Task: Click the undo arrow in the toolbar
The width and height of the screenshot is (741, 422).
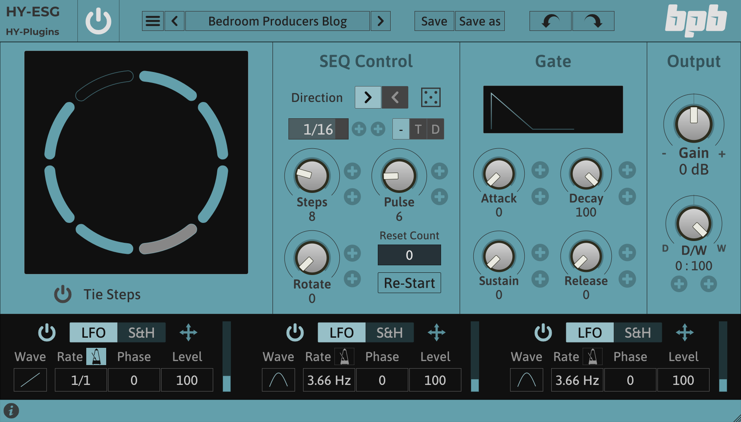Action: tap(550, 21)
